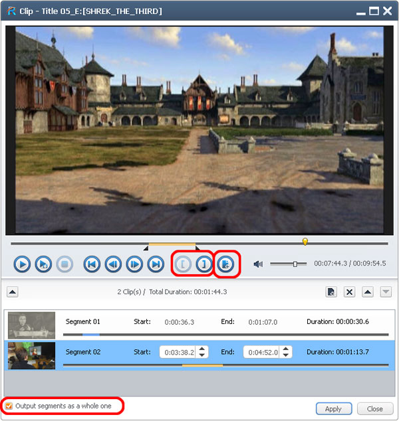Click the Total Duration text
This screenshot has height=421, width=399.
pos(188,292)
